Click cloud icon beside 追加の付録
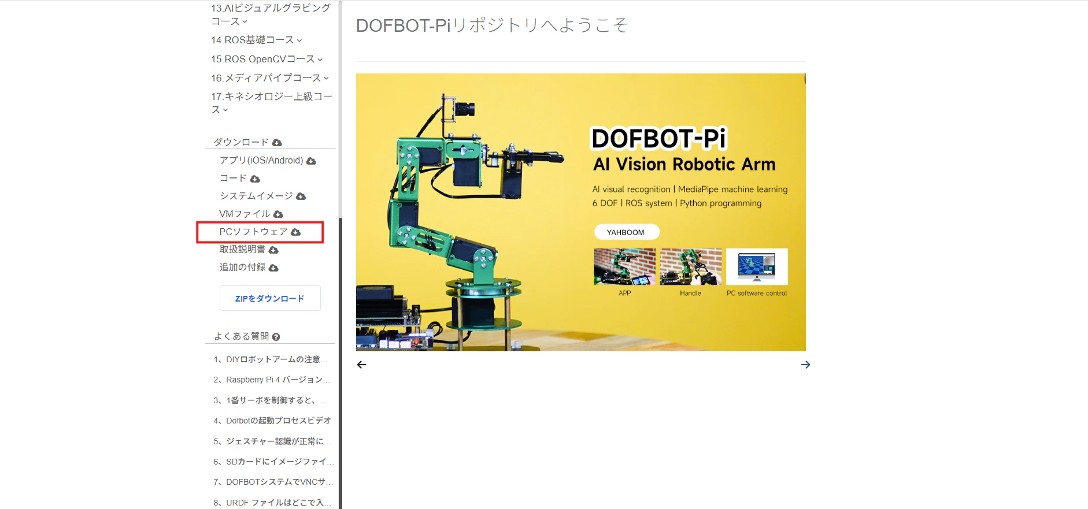Image resolution: width=1088 pixels, height=509 pixels. point(273,268)
